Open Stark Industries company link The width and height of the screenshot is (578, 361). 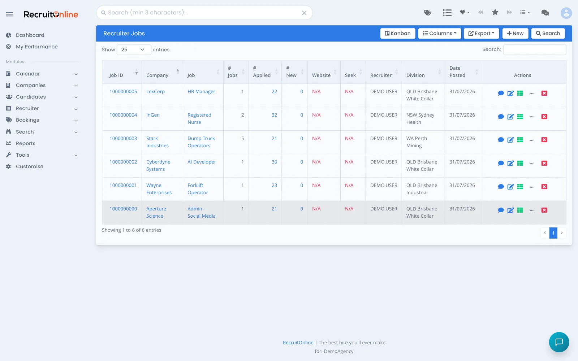point(158,142)
